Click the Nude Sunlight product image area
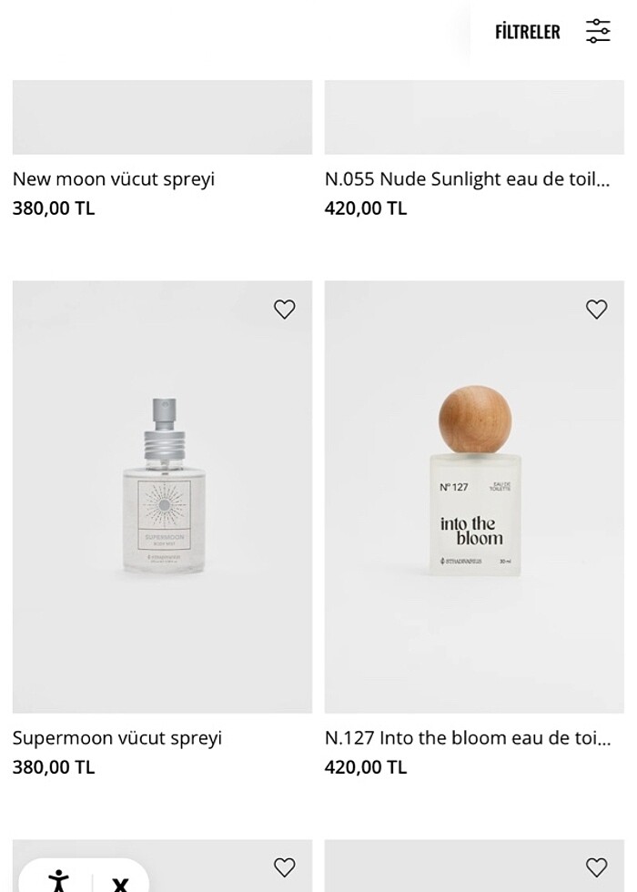Screen dimensions: 637x892 [x=474, y=117]
